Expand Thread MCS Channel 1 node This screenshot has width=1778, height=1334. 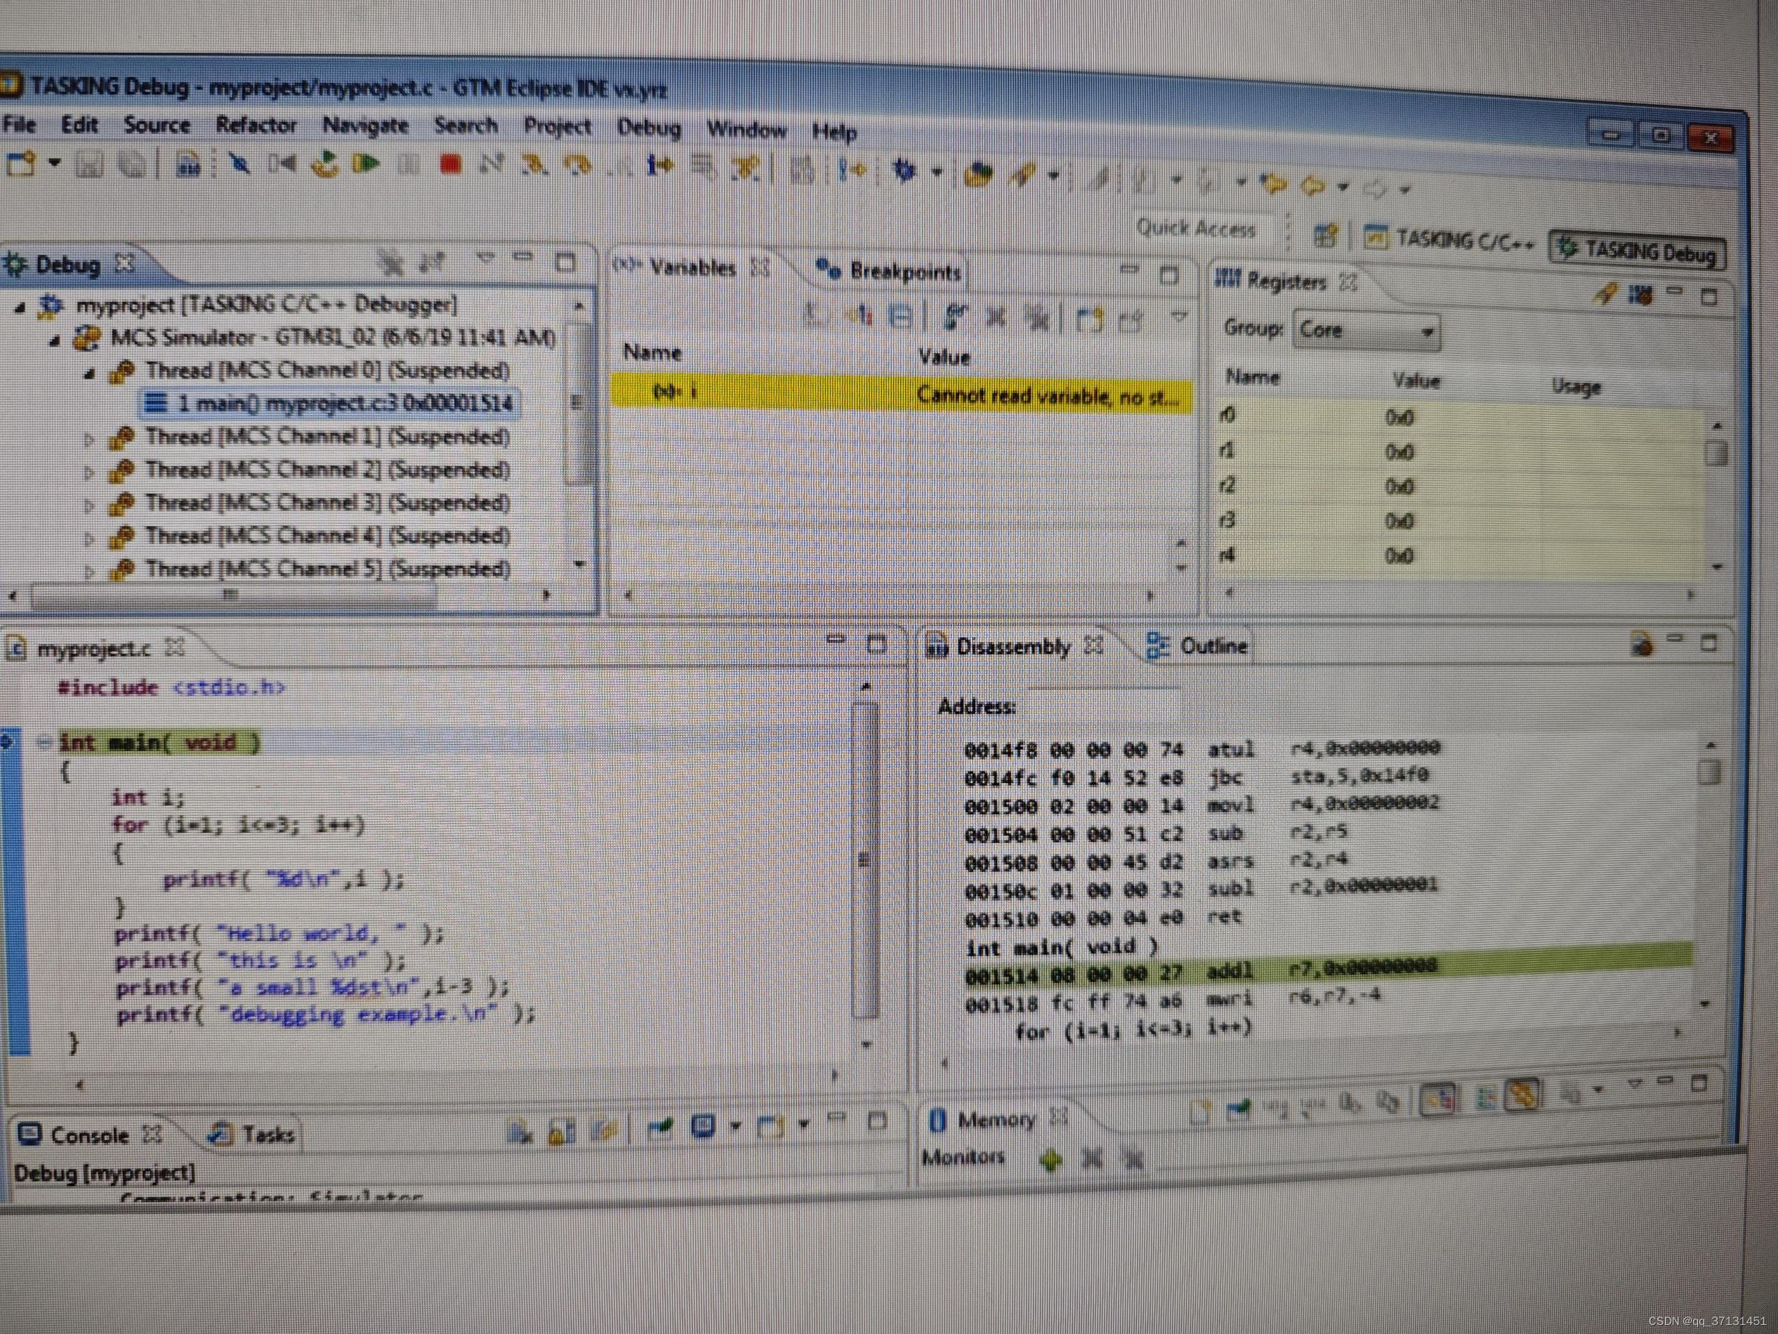coord(89,439)
